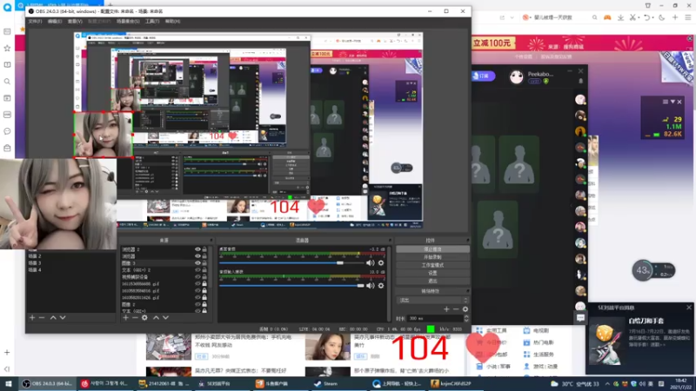This screenshot has width=696, height=391.
Task: Click the browser undo arrow icon
Action: 646,17
